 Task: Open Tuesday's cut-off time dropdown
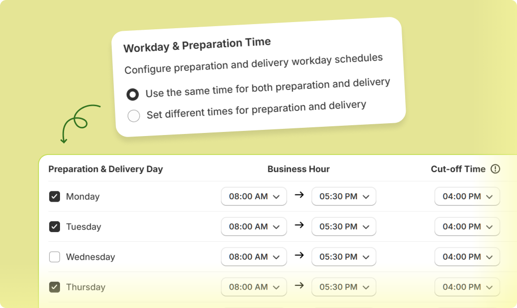[467, 226]
